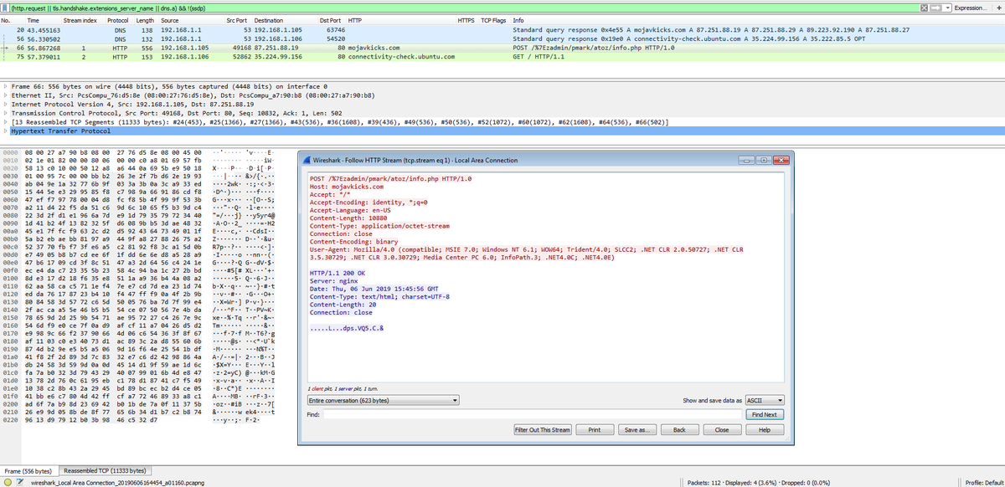Add a filter button with the plus icon

click(x=997, y=7)
